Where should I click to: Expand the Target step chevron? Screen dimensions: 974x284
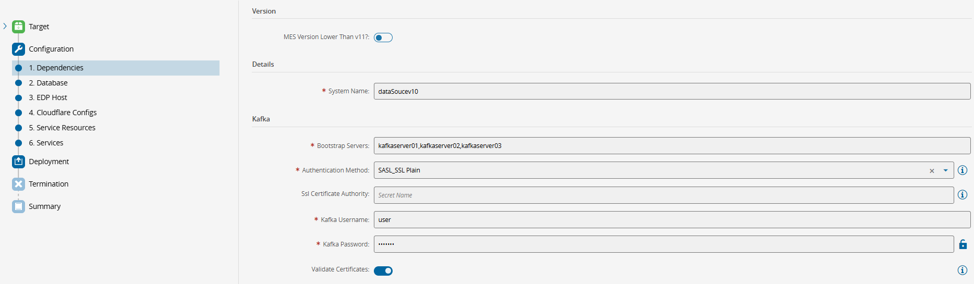[x=5, y=26]
